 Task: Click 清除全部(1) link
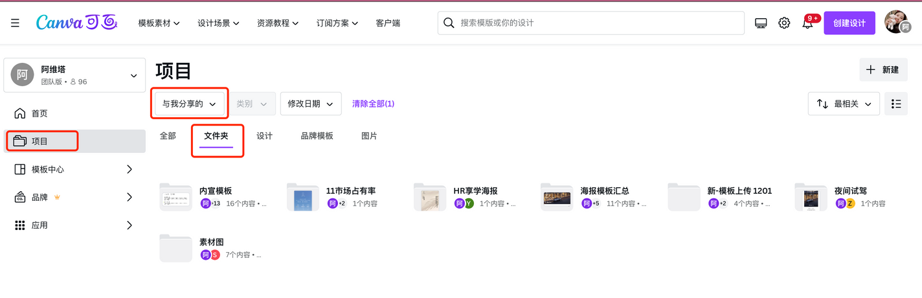(x=373, y=104)
